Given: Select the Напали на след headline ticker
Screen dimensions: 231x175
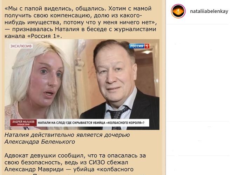Looking at the screenshot, I should [x=91, y=123].
